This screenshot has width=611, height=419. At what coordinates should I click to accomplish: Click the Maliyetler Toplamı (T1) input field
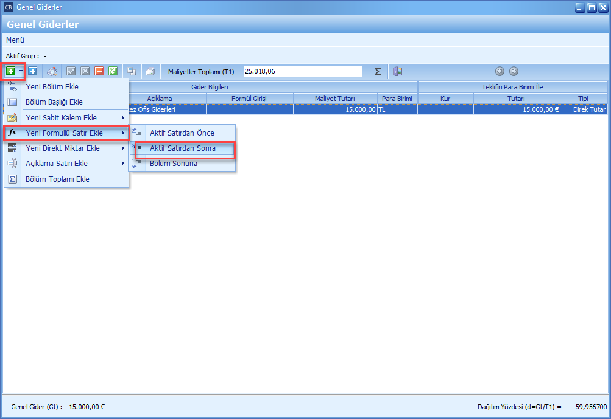coord(302,71)
